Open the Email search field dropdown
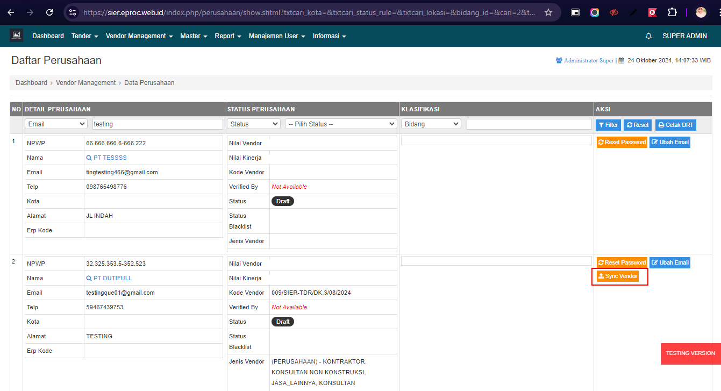The width and height of the screenshot is (721, 391). (x=56, y=124)
